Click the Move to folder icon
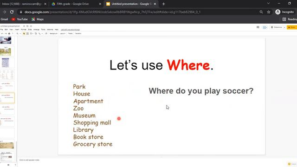 point(27,26)
